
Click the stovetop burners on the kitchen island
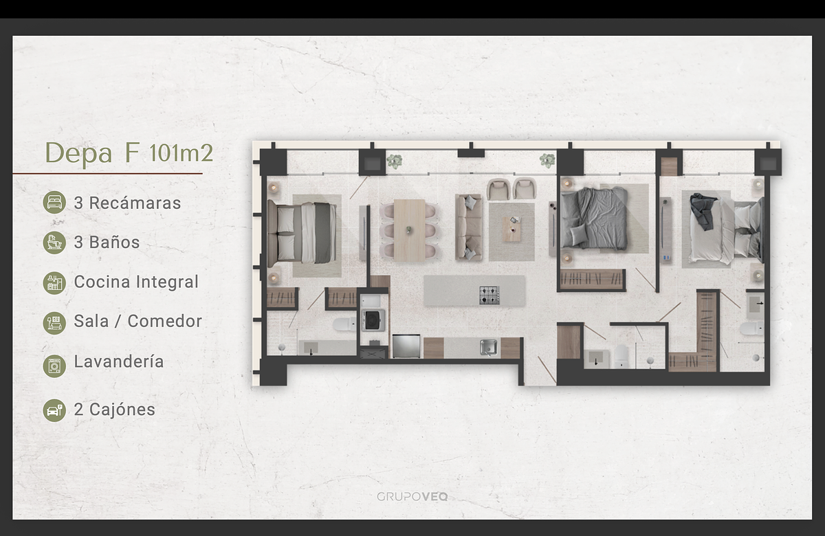[489, 294]
